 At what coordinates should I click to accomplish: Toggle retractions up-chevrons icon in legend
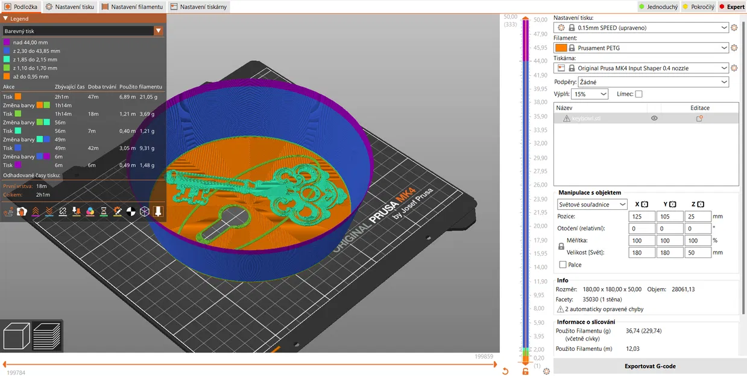click(36, 211)
